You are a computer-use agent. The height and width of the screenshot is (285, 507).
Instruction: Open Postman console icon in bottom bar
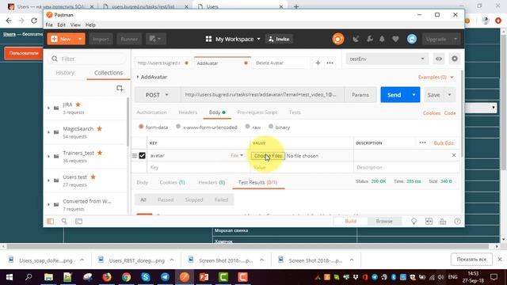coord(78,222)
